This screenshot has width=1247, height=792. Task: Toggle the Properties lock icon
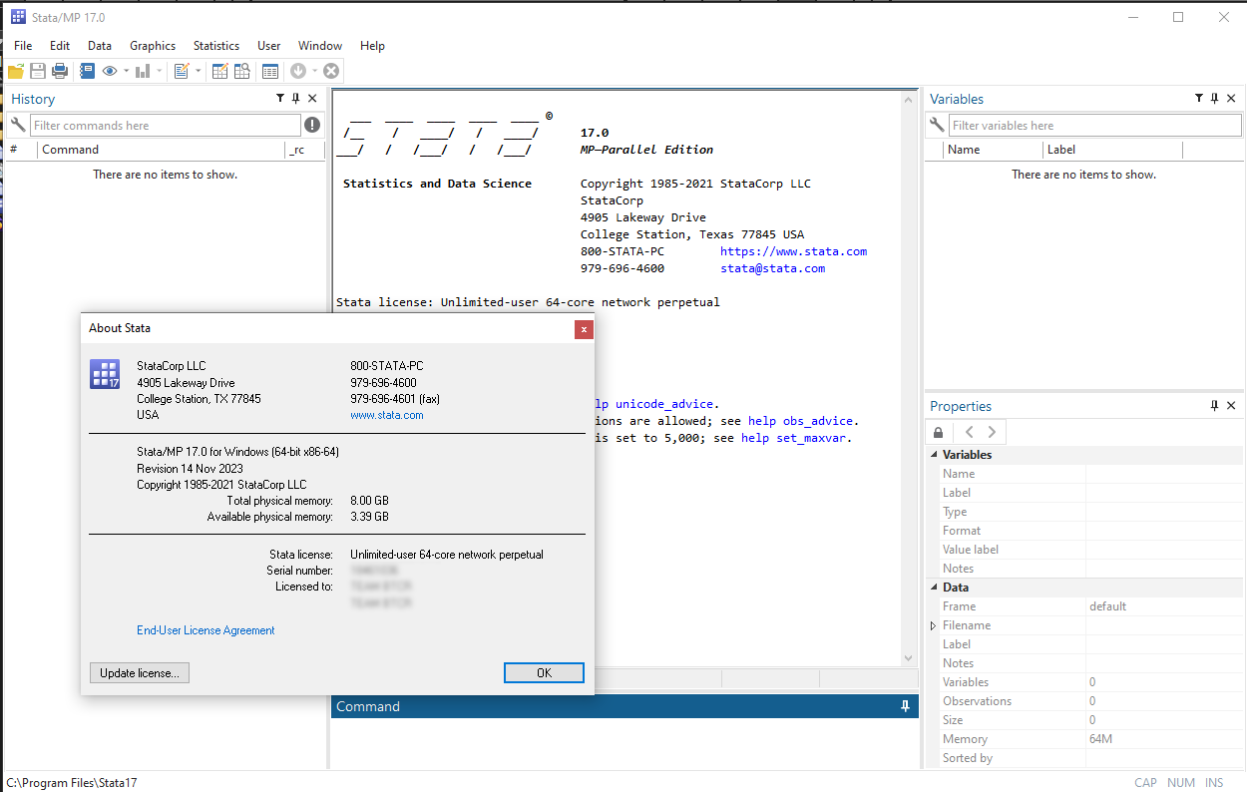point(938,432)
